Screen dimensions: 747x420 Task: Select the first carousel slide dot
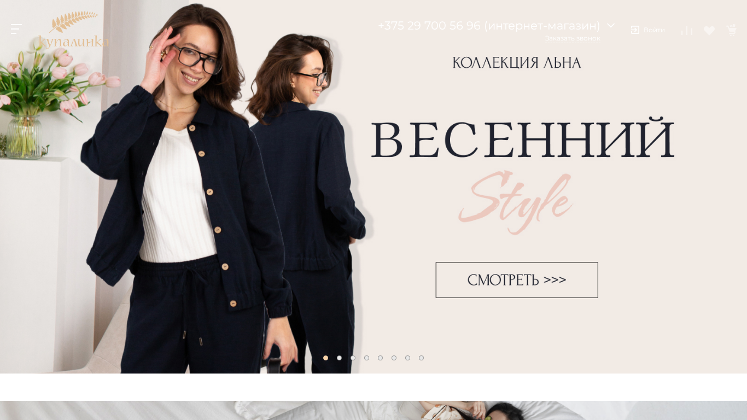click(x=325, y=358)
